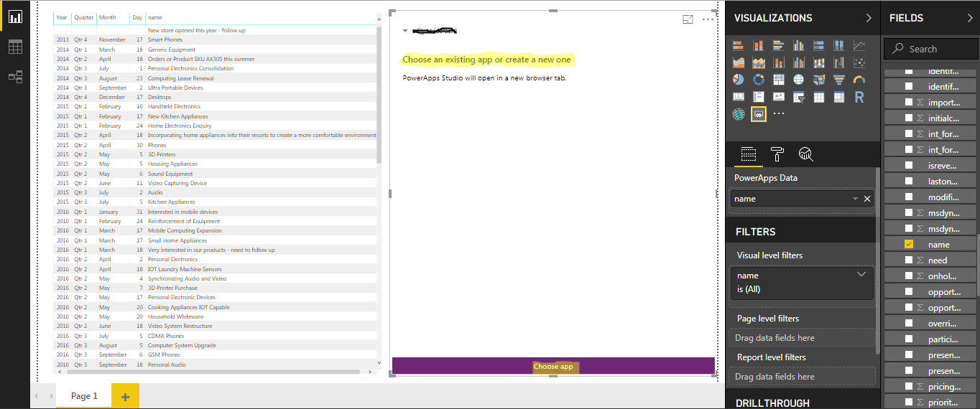Screen dimensions: 980x409
Task: Open More options on PowerApps visual
Action: point(708,19)
